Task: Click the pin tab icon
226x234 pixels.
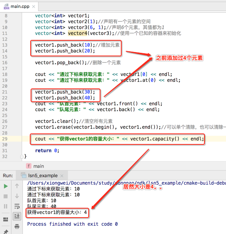Action: (x=5, y=232)
